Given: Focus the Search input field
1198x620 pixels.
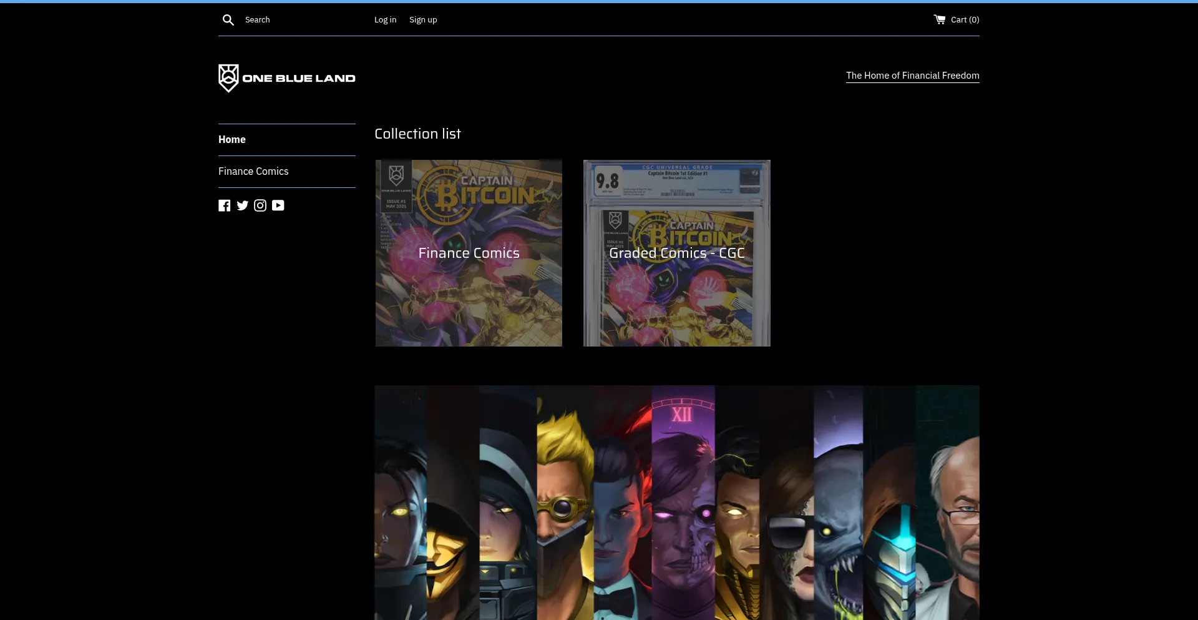Looking at the screenshot, I should click(299, 20).
